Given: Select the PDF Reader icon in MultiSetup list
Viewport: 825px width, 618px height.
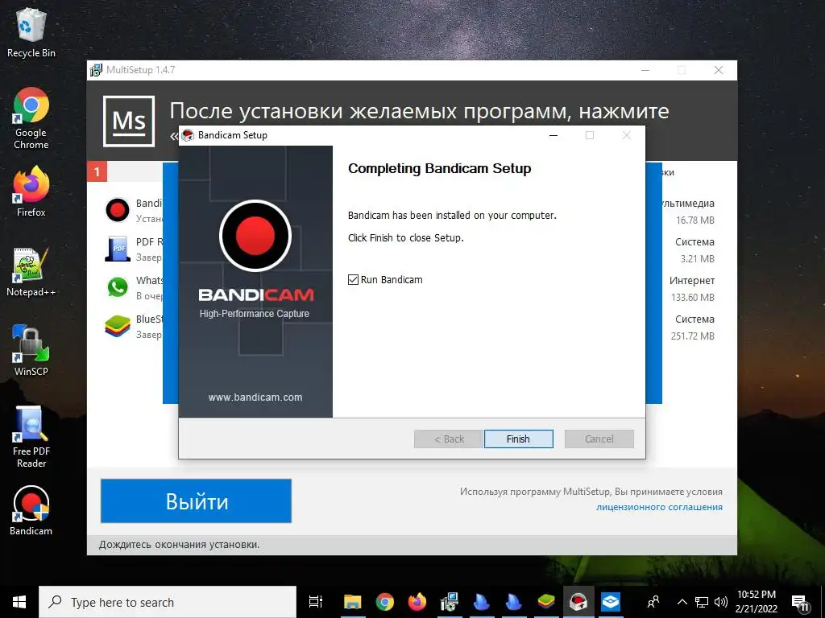Looking at the screenshot, I should click(118, 249).
